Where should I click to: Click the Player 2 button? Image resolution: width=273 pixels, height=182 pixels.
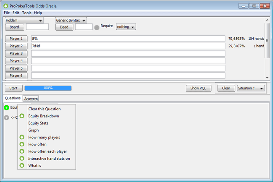(x=16, y=46)
